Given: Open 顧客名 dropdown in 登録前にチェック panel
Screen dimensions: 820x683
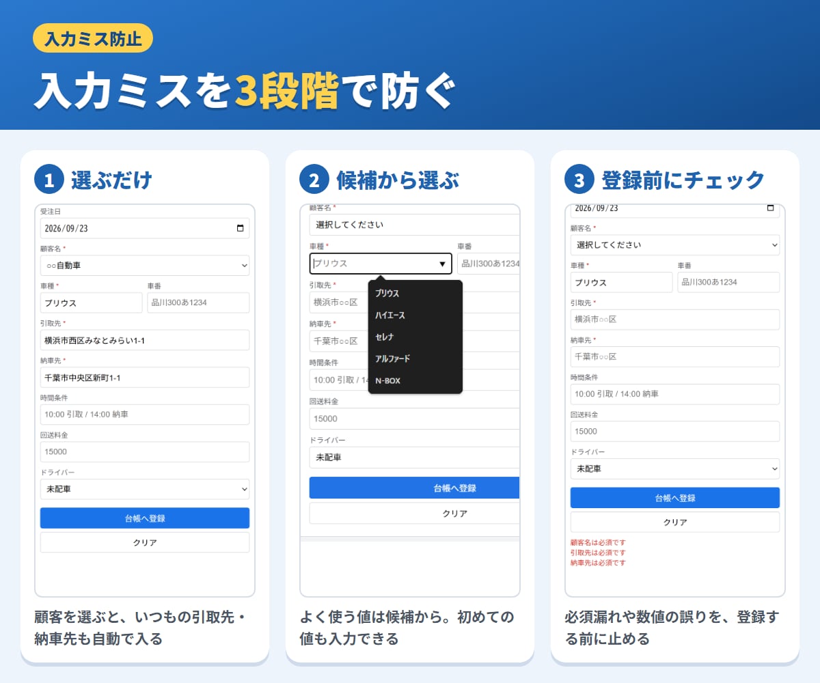Looking at the screenshot, I should 675,245.
